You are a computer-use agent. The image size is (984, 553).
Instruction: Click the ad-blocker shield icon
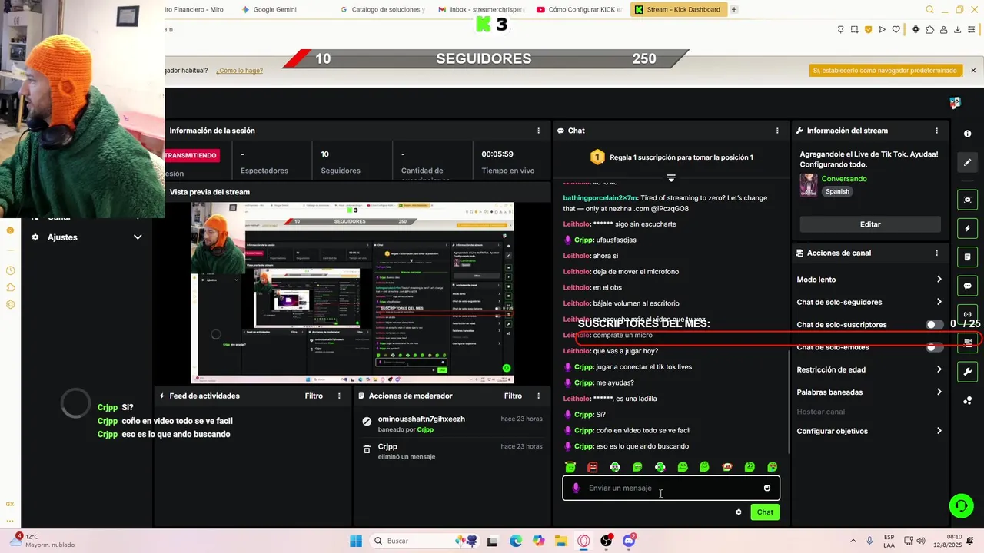click(868, 29)
